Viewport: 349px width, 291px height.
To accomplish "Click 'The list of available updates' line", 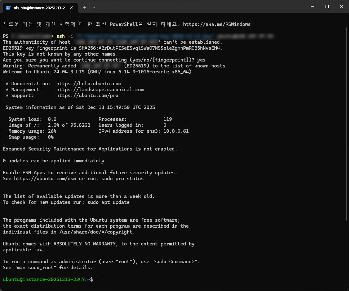I will click(79, 196).
